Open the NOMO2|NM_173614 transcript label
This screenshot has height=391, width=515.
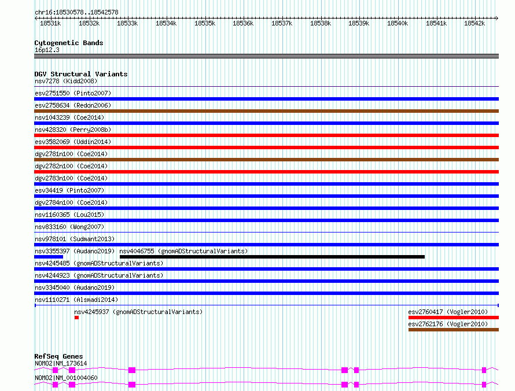pyautogui.click(x=61, y=363)
